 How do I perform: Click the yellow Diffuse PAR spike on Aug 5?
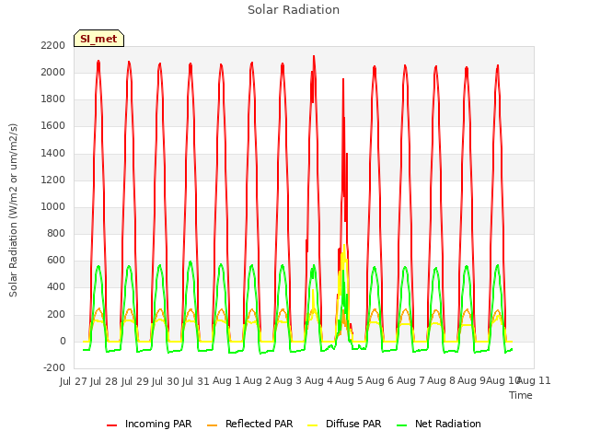(x=343, y=248)
